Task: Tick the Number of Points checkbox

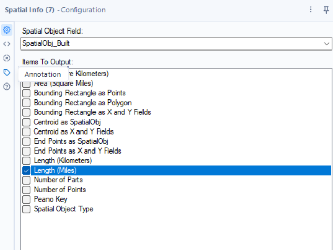Action: click(x=26, y=190)
